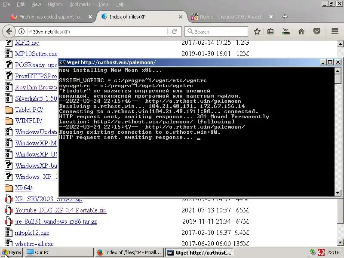Reload the current page
Screen dimensions: 344x258
click(x=175, y=31)
